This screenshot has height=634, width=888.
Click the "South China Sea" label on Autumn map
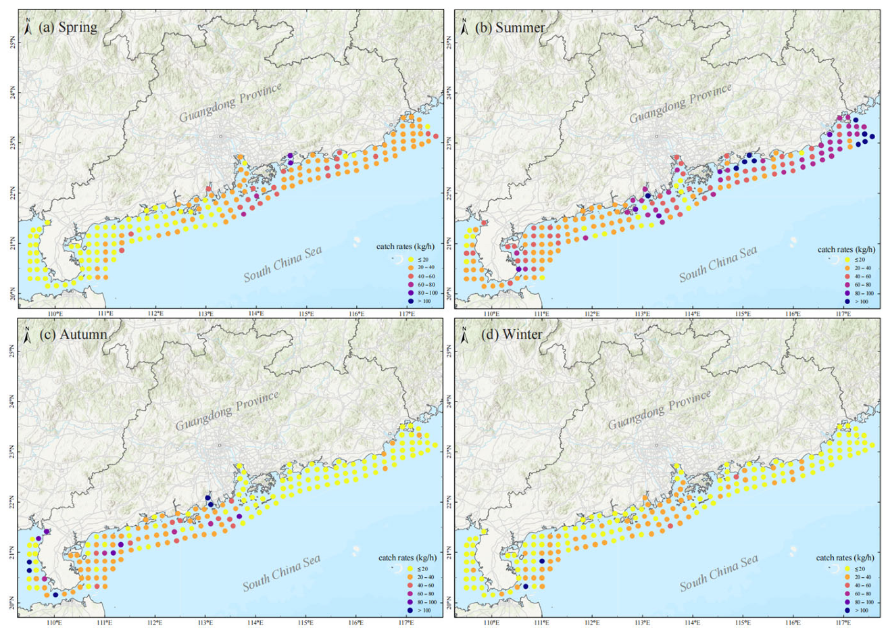click(x=282, y=572)
